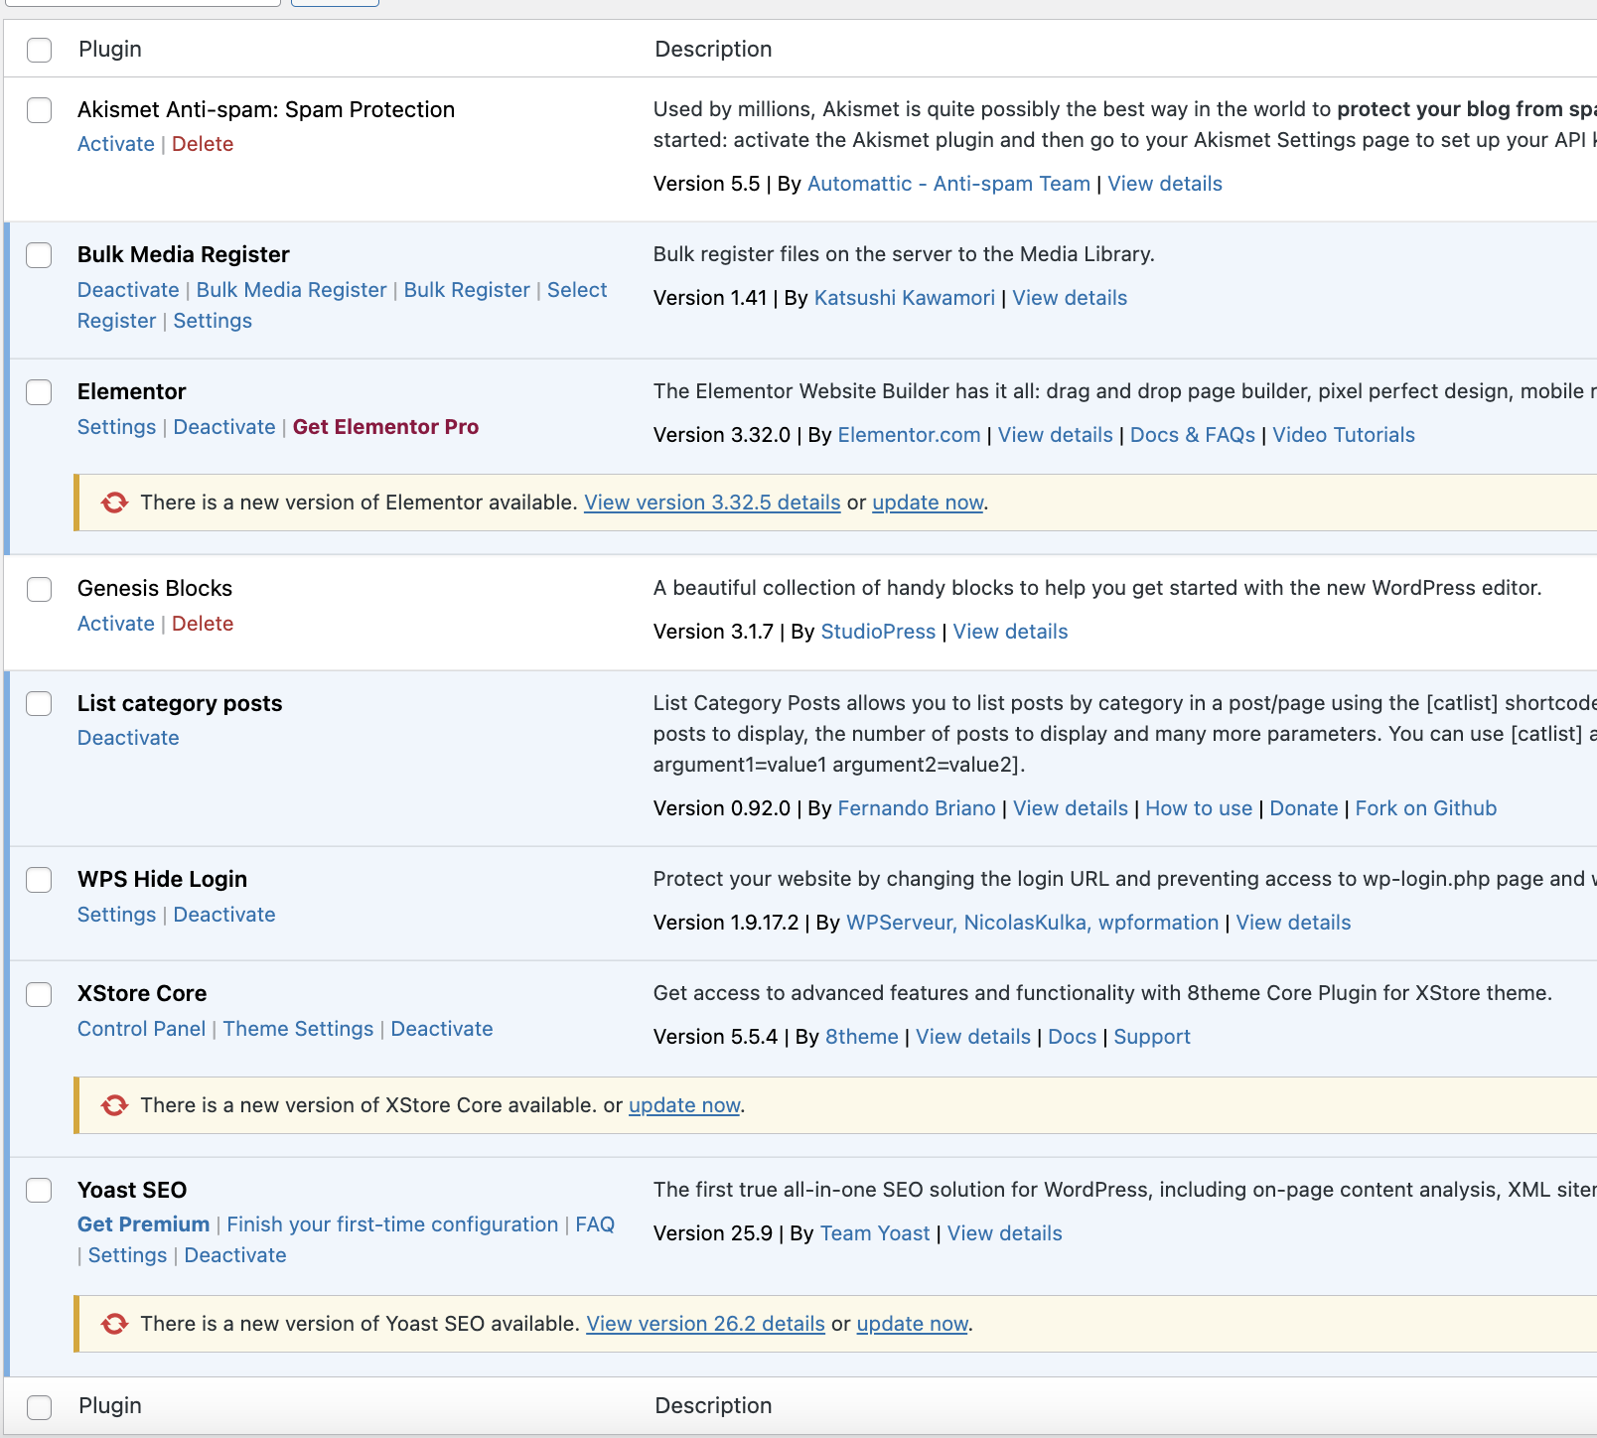Click Yoast's Get Premium link

(x=143, y=1224)
